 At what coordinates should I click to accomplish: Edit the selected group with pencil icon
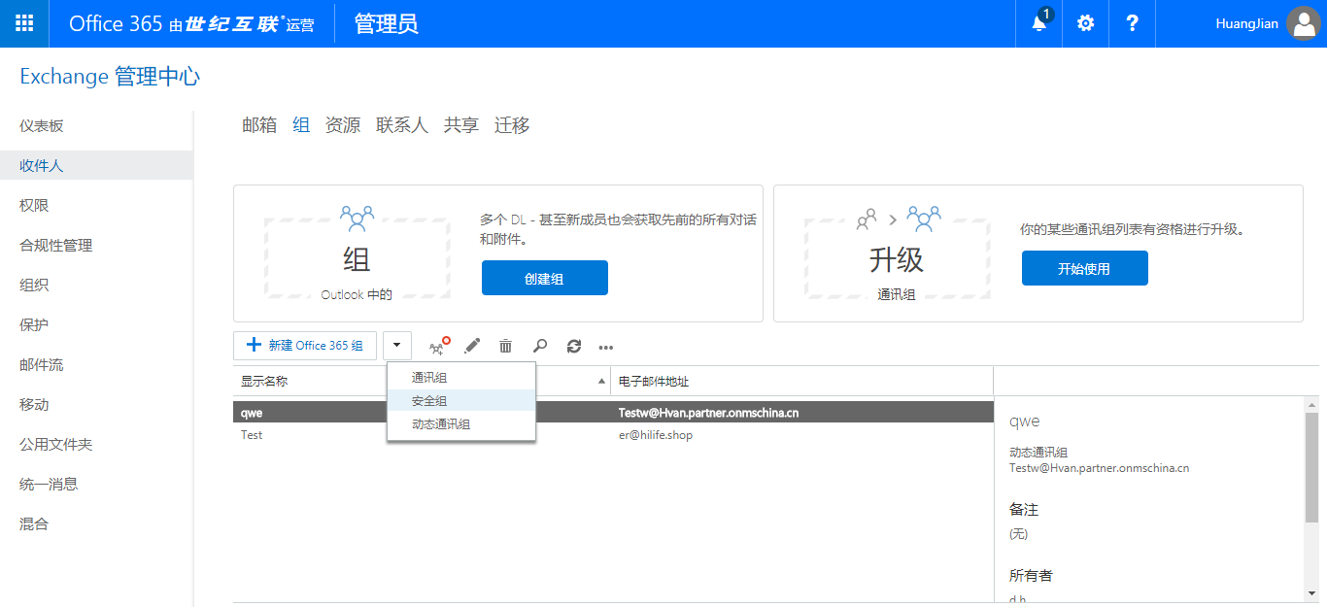(472, 346)
